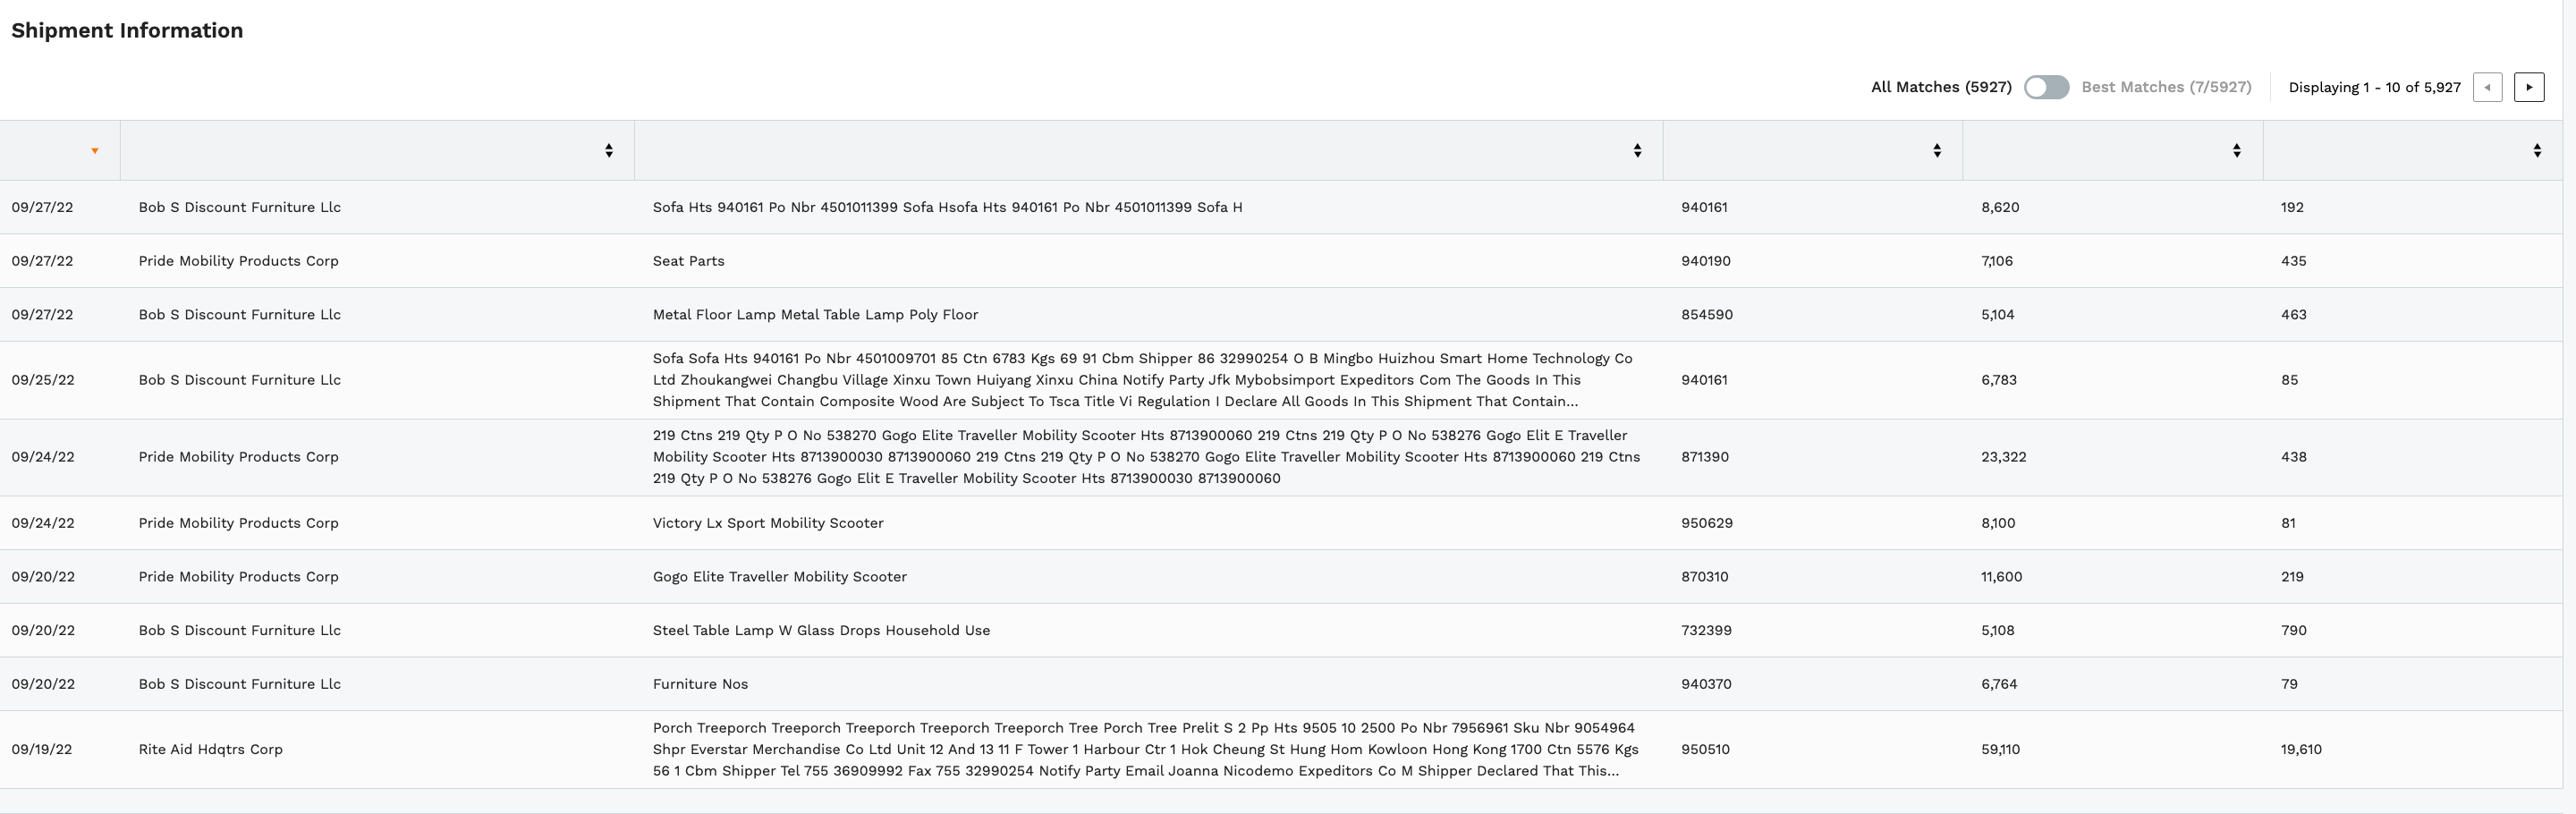Click the Sofa Hts 940161 Po Nbr 4501011399 cell
Screen dimensions: 2576x814
(947, 208)
